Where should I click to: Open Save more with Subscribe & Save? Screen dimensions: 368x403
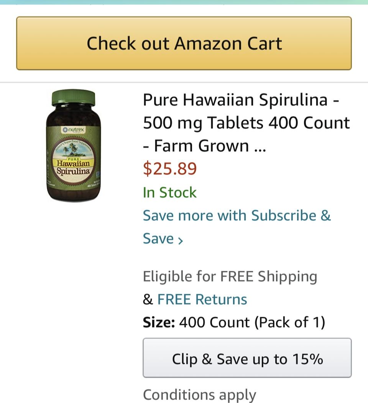coord(237,216)
